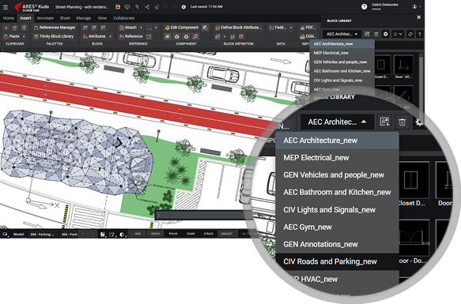Image resolution: width=461 pixels, height=304 pixels.
Task: Click the first Insert Block icon in Block group
Action: pyautogui.click(x=85, y=28)
